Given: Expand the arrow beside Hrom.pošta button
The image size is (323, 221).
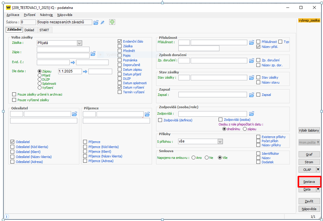Looking at the screenshot, I should pyautogui.click(x=318, y=142).
